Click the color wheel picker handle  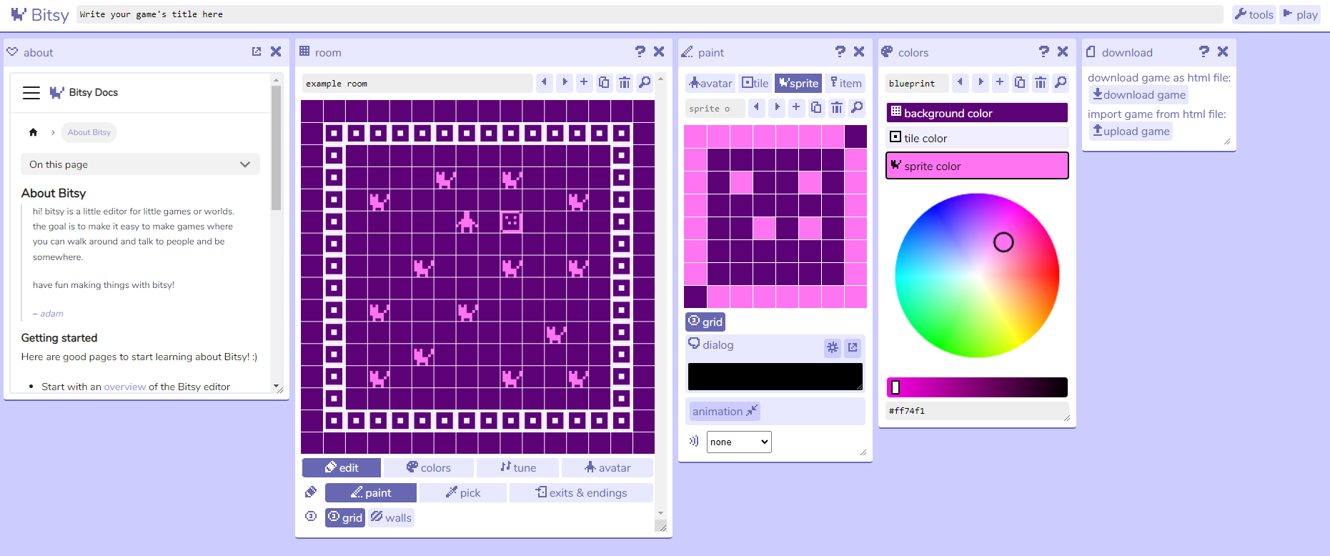coord(1003,242)
